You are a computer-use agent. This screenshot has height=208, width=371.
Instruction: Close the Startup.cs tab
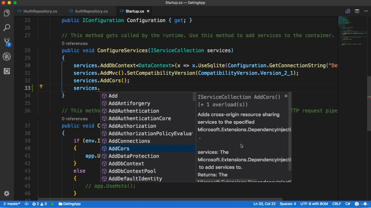(148, 11)
